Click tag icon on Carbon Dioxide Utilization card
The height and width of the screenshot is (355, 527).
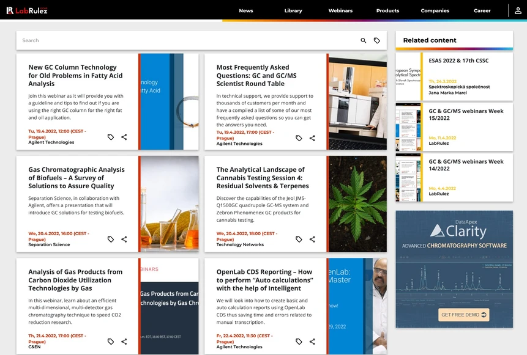click(111, 342)
